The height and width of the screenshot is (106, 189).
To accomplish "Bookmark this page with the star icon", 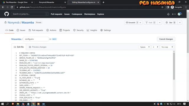I will coord(162,7).
